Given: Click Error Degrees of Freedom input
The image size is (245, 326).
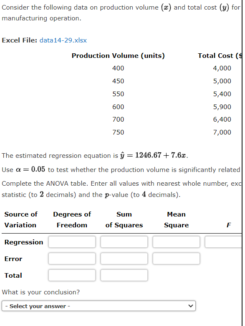Looking at the screenshot, I should click(x=72, y=259).
